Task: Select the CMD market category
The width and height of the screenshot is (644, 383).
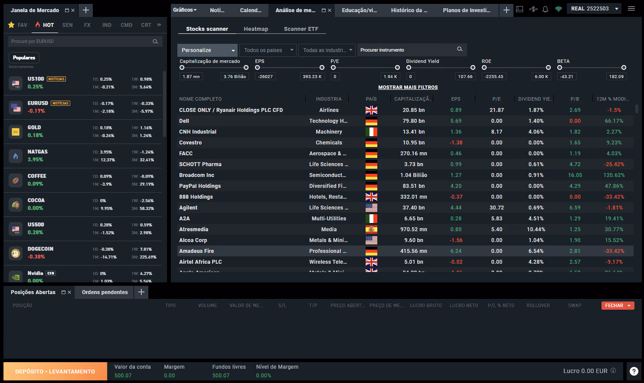Action: coord(127,25)
